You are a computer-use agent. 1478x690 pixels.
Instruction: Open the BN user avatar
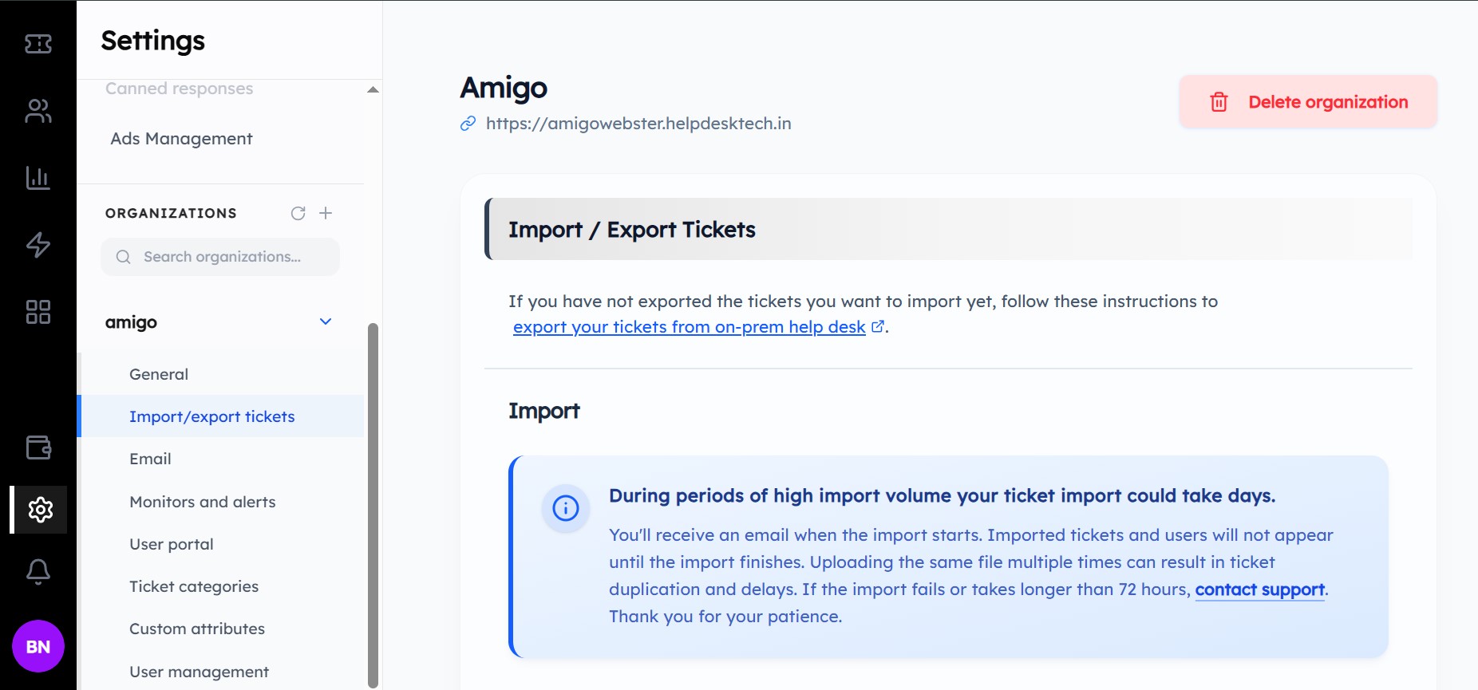pos(38,646)
